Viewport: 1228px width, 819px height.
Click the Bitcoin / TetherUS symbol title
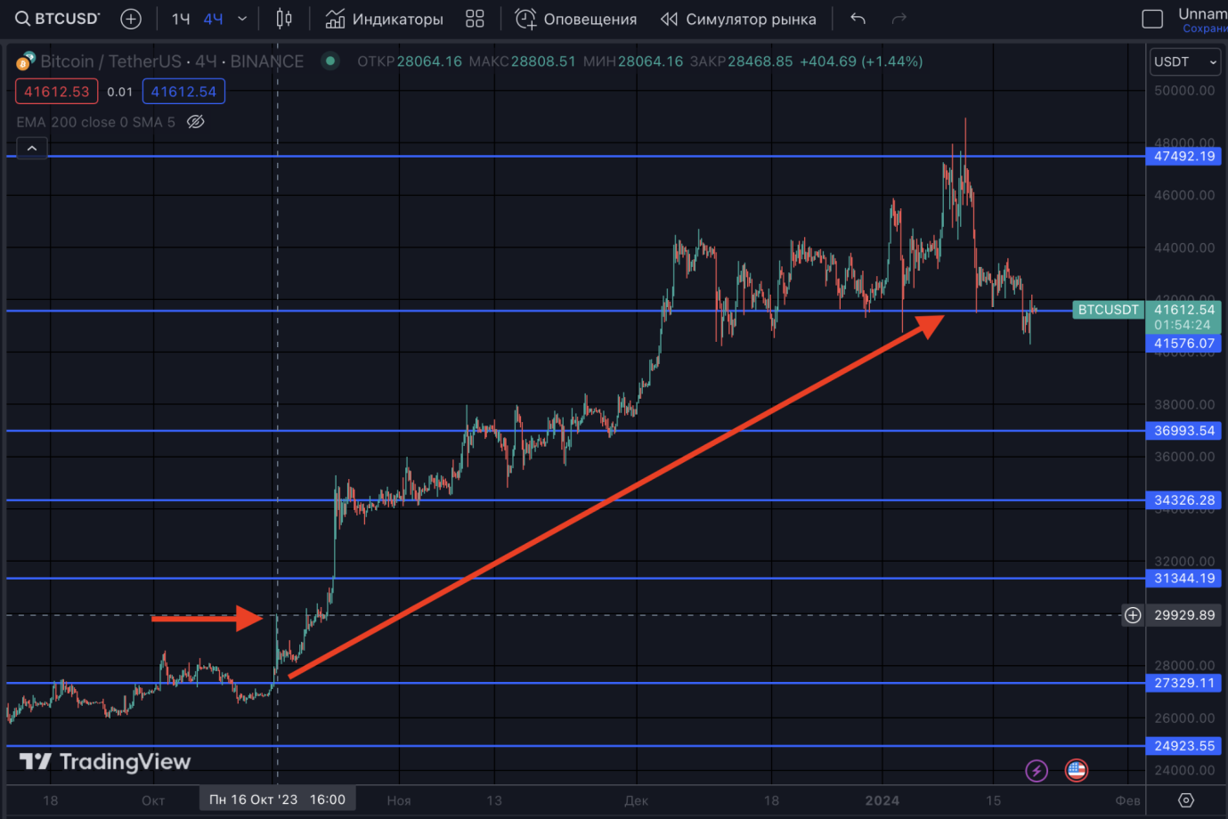111,61
